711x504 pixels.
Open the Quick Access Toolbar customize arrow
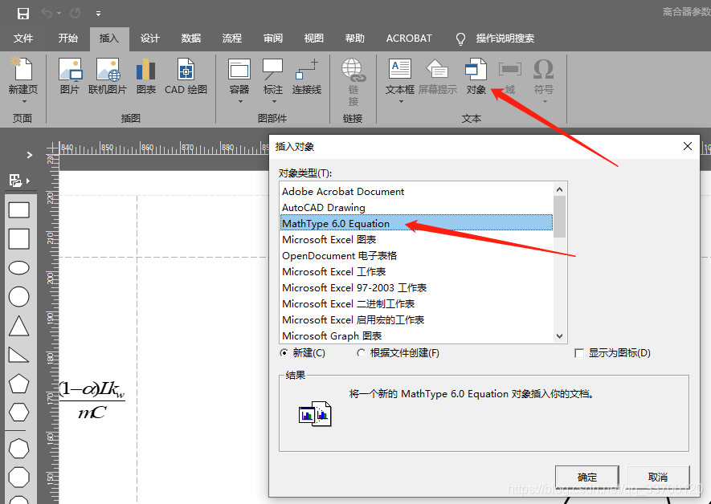tap(98, 14)
